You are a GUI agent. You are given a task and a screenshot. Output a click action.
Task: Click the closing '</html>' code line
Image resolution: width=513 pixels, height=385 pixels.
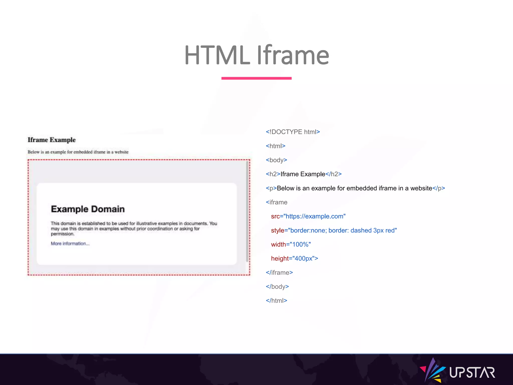[277, 301]
